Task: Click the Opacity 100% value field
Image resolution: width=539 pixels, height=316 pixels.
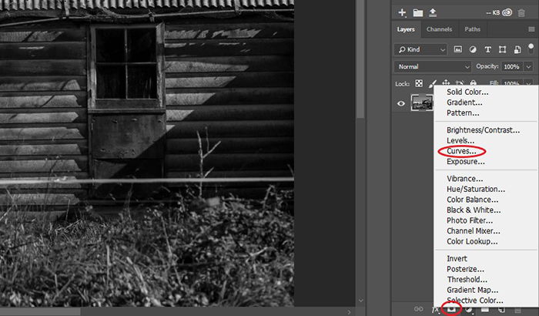Action: coord(512,67)
